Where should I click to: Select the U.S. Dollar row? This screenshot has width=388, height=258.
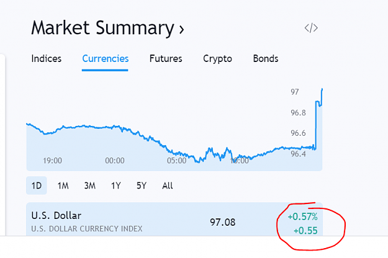point(174,219)
